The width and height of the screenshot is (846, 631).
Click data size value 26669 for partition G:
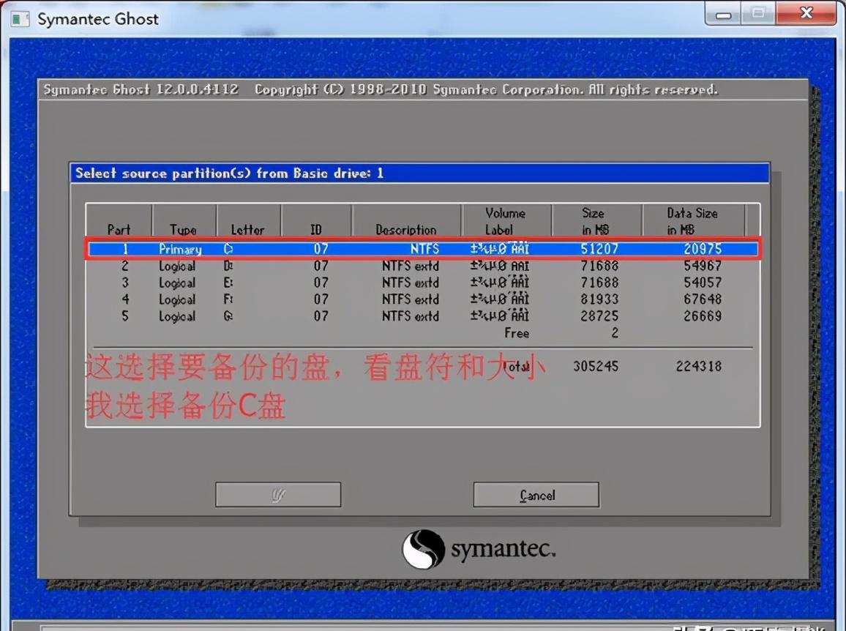tap(703, 315)
